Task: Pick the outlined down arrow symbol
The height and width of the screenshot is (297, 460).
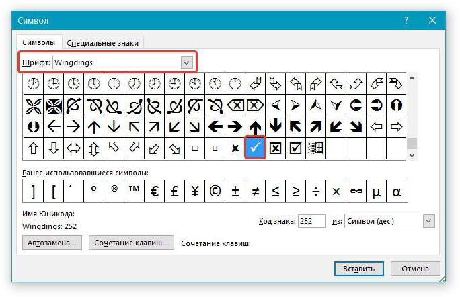Action: (53, 148)
